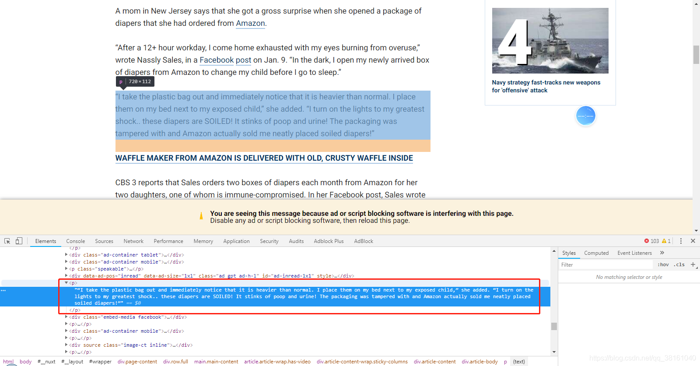Select the Styles pane tab
700x366 pixels.
pos(569,253)
